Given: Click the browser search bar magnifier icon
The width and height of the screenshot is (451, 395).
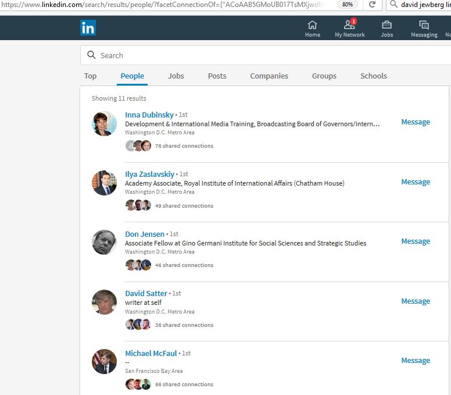Looking at the screenshot, I should point(393,4).
